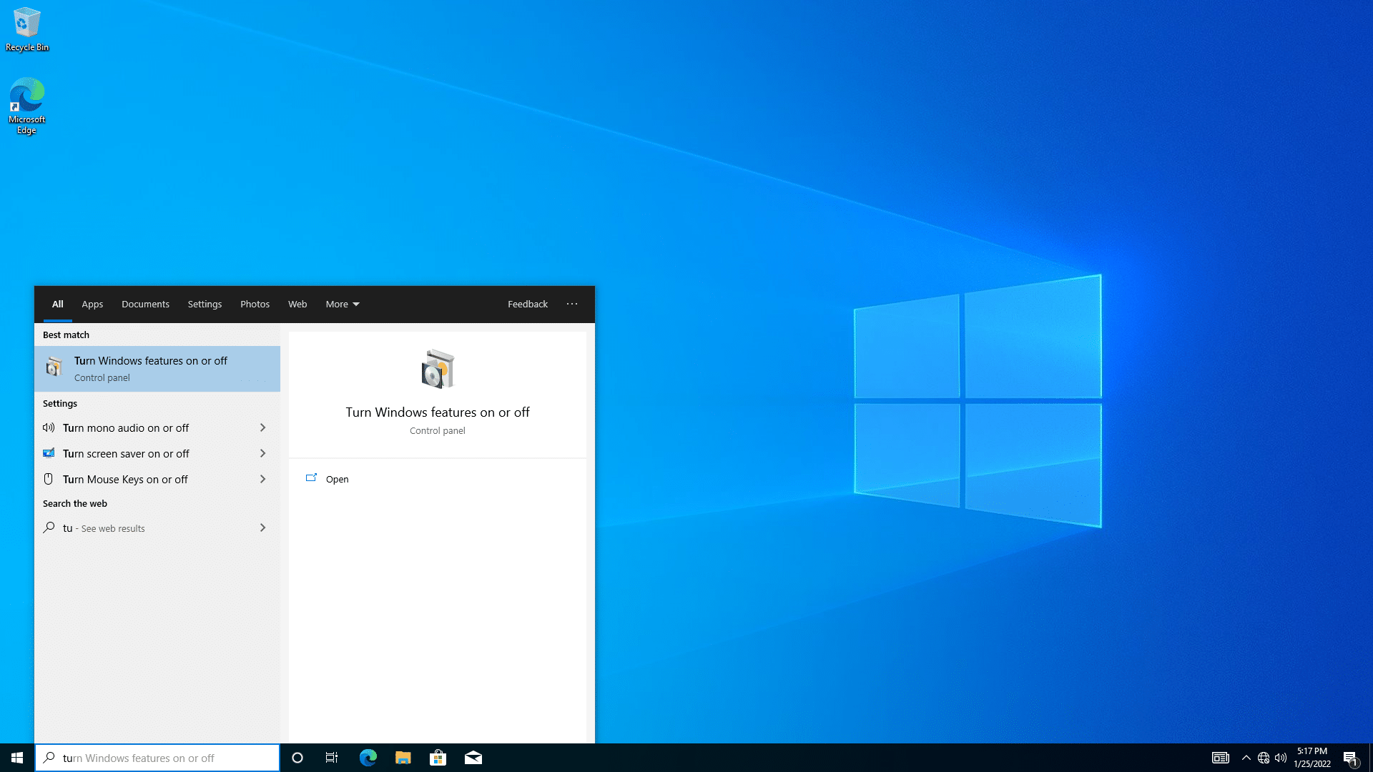1373x772 pixels.
Task: Expand the More search filter dropdown
Action: (343, 304)
